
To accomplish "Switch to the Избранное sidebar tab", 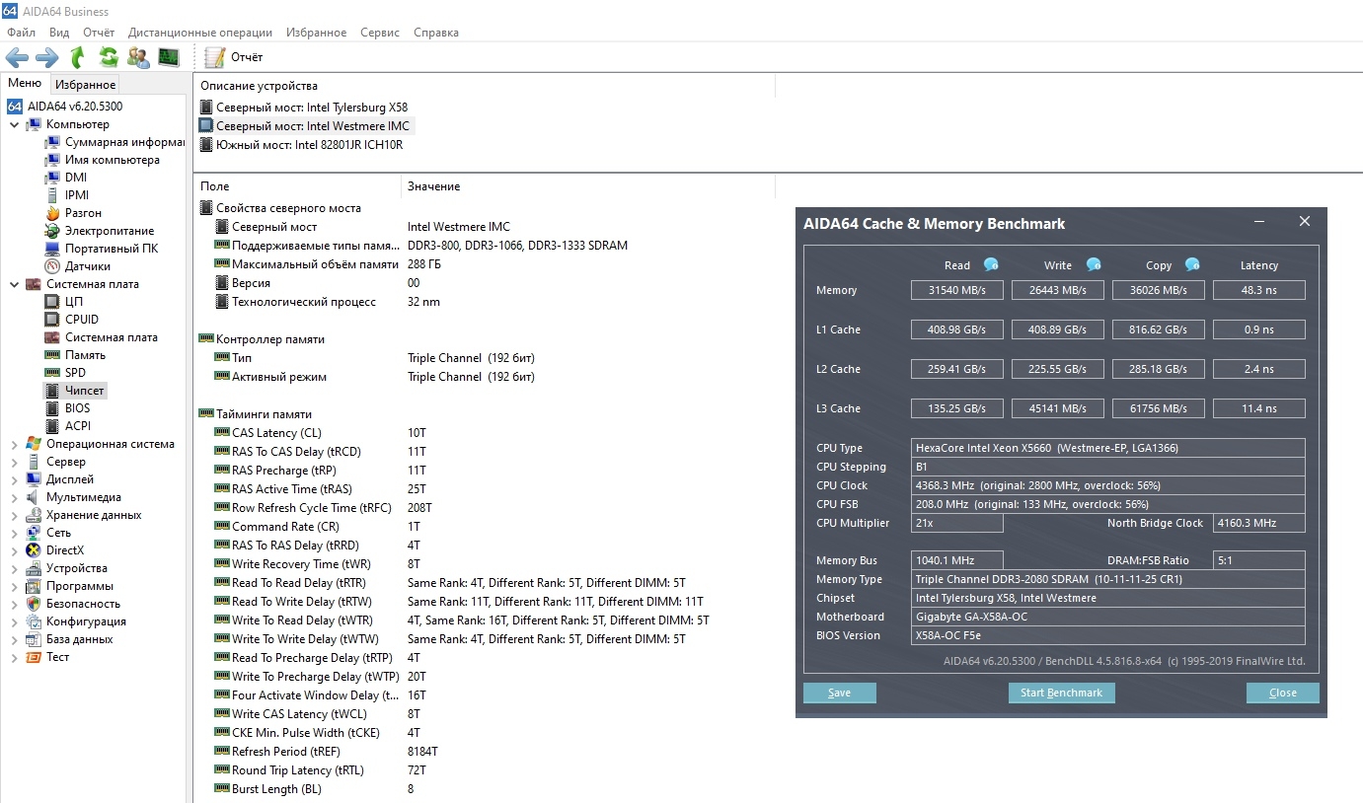I will pos(85,85).
